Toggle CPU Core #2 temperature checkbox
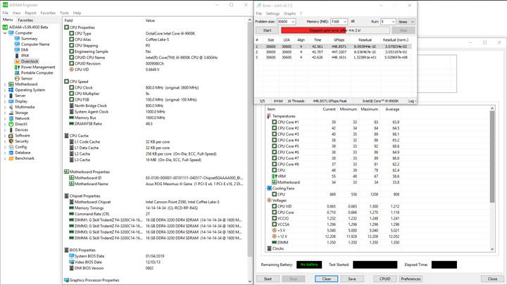 coord(274,128)
